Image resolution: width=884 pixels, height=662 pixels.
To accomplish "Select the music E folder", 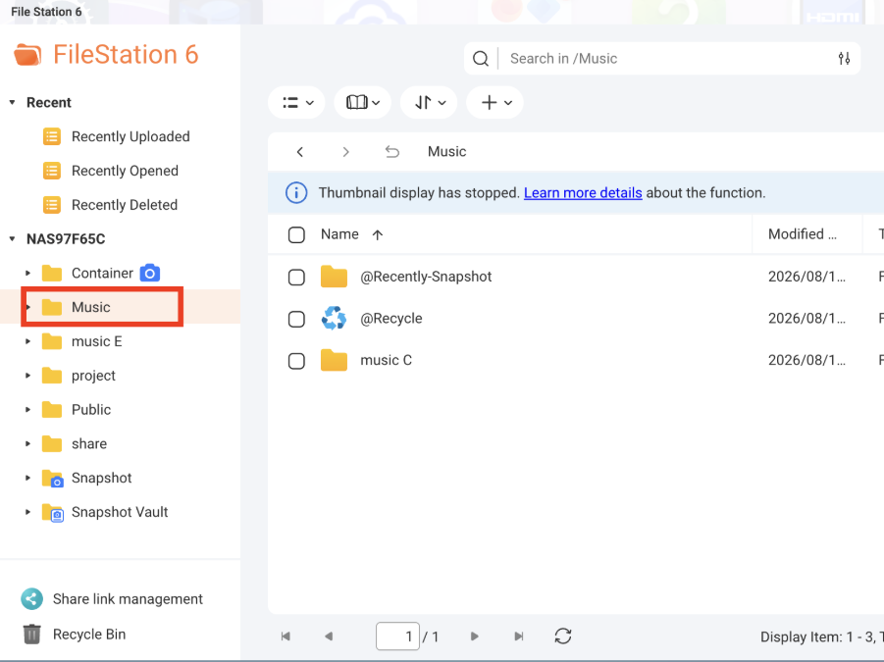I will [x=97, y=341].
